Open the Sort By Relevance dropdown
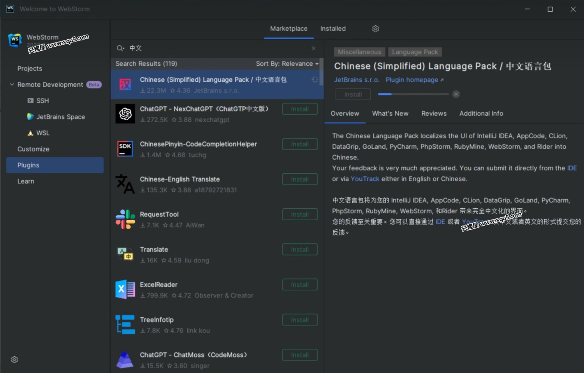The height and width of the screenshot is (373, 584). (x=287, y=63)
